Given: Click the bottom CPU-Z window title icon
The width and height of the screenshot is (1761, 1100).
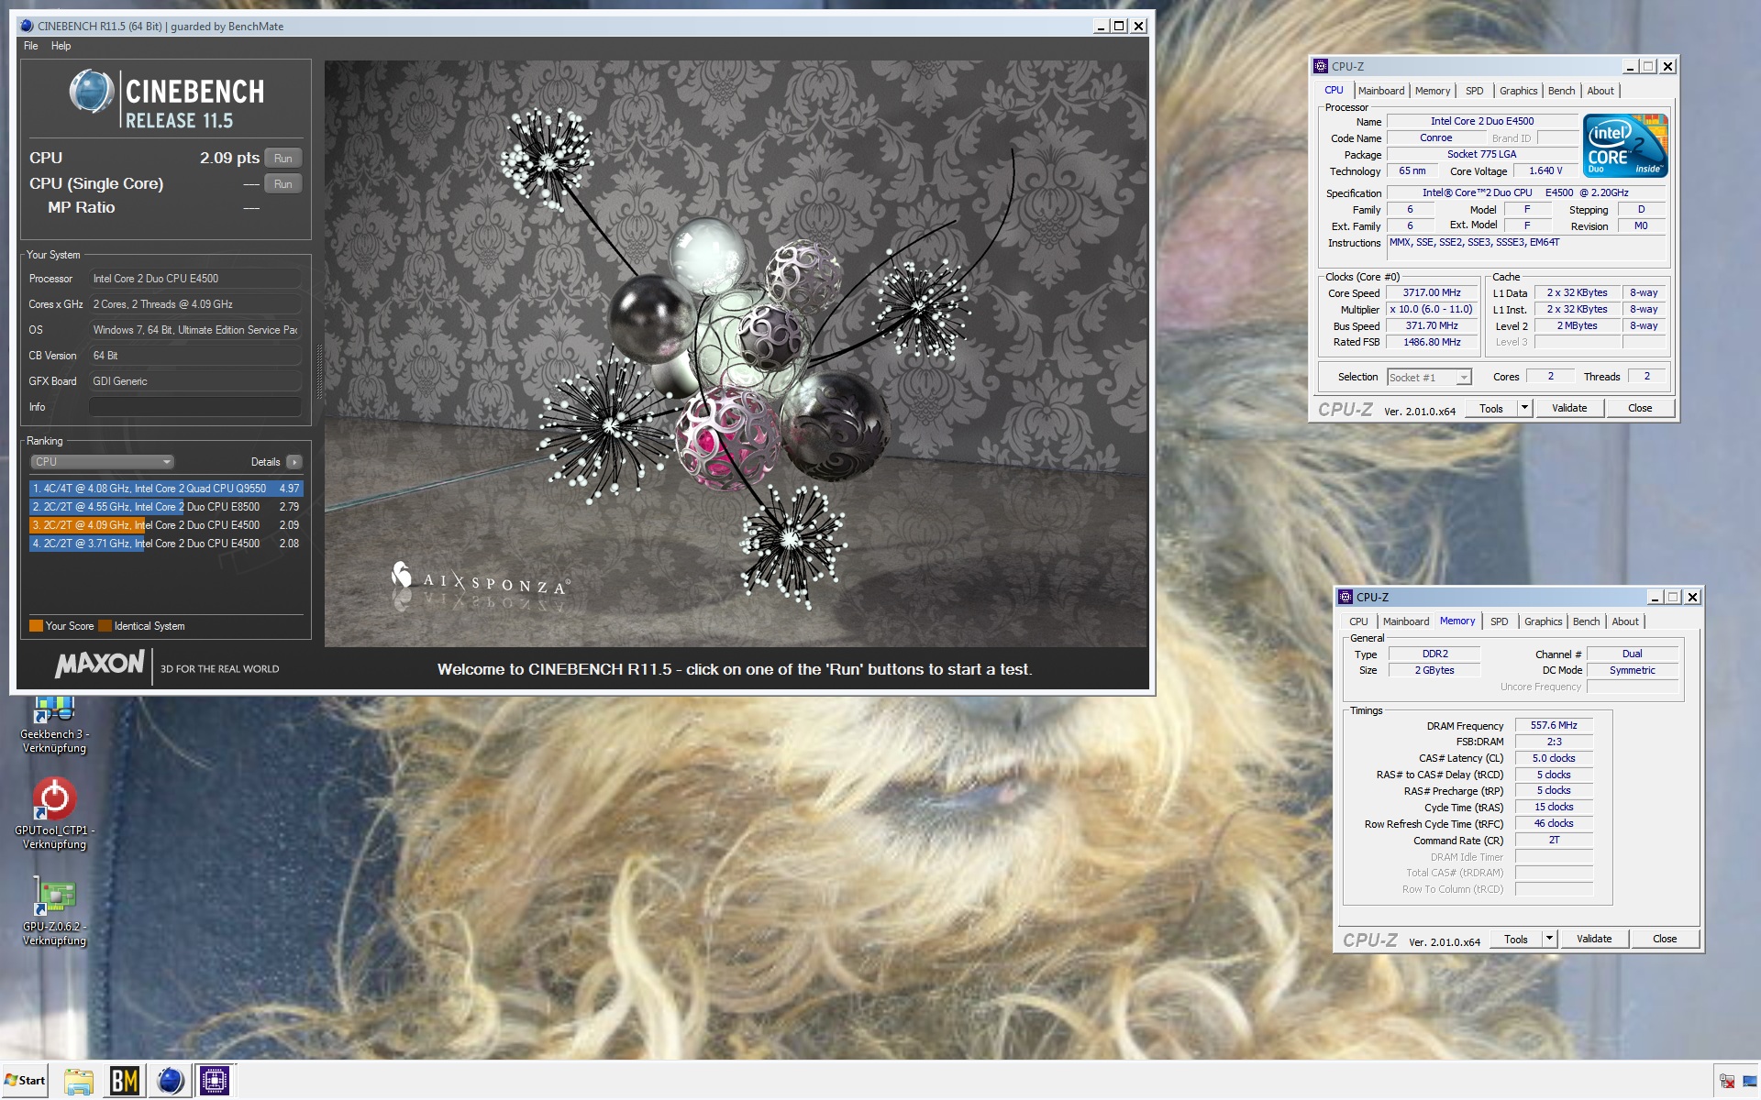Looking at the screenshot, I should tap(1346, 597).
